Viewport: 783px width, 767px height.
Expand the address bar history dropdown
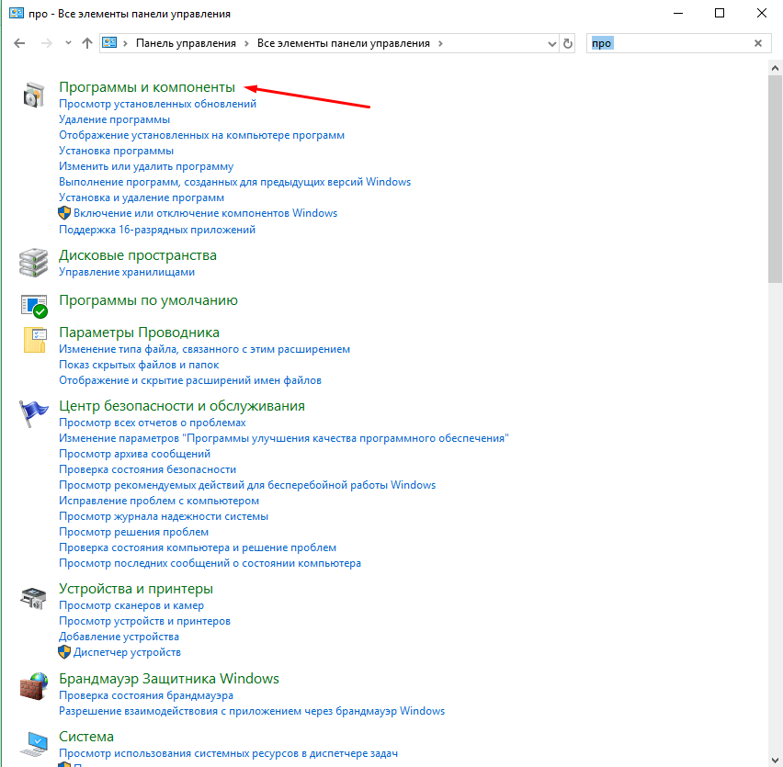[551, 44]
